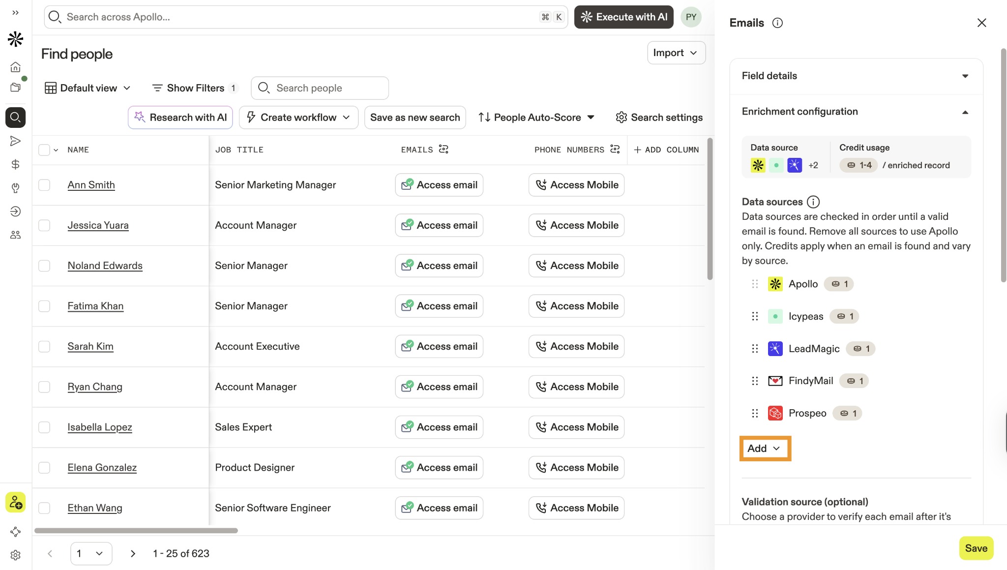
Task: Open the Default view menu
Action: [88, 88]
